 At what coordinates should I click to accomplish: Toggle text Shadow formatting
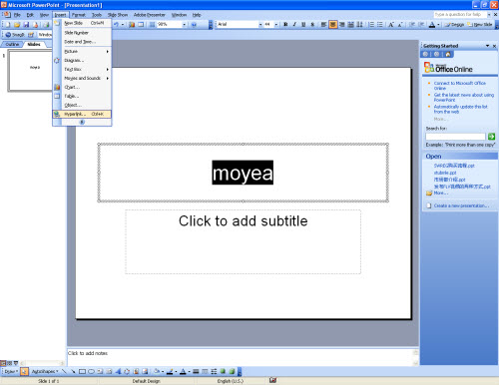point(312,24)
